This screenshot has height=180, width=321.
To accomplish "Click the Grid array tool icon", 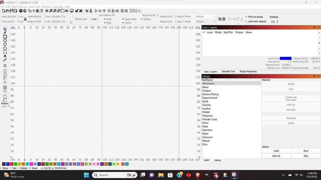I will click(5, 87).
